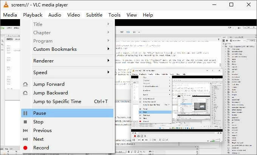Open the Audio menu

[55, 15]
